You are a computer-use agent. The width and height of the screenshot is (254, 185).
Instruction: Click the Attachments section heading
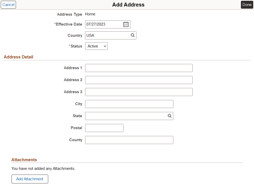click(24, 160)
